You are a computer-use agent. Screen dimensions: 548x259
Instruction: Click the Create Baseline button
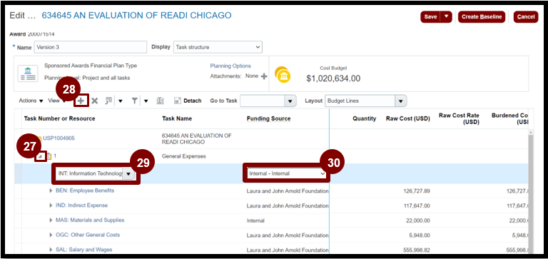(481, 17)
